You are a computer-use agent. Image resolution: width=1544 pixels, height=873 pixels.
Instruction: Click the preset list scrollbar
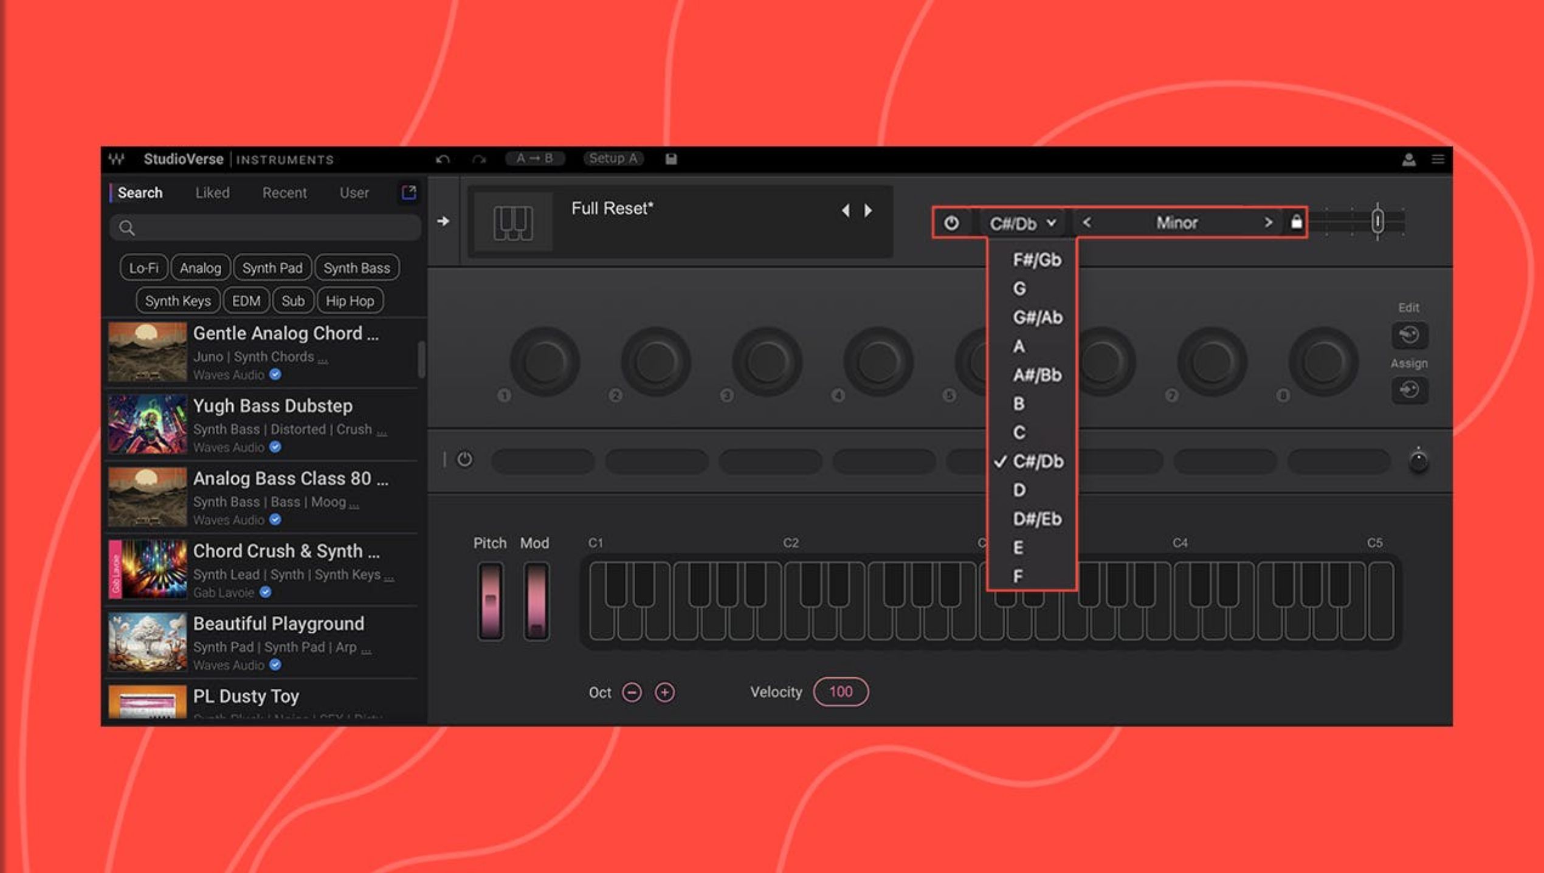(421, 360)
